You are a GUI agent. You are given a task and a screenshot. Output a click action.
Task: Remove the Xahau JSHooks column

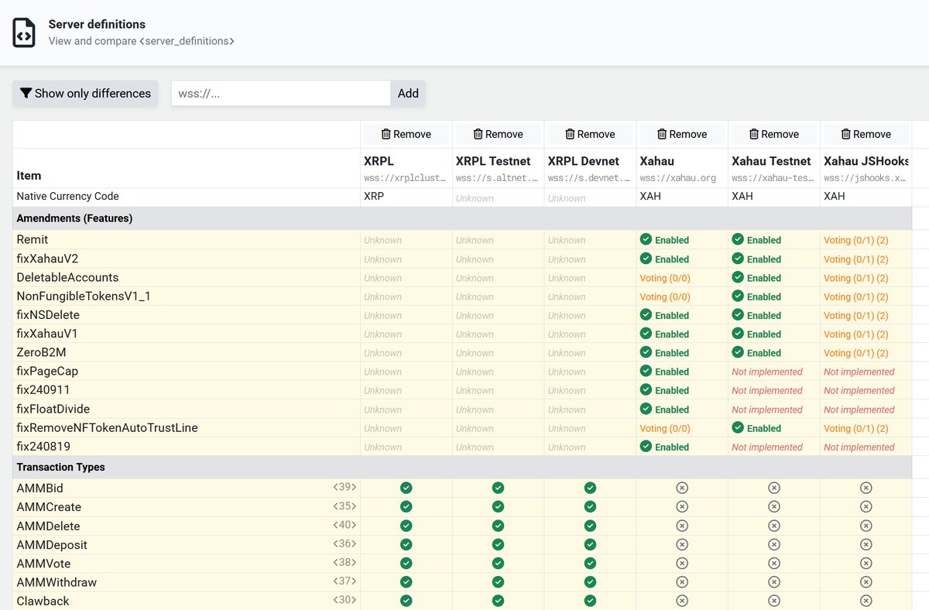[x=866, y=134]
